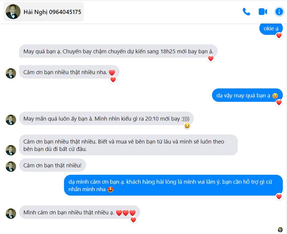Click sender avatar beside 'May mắn quá' message
Image resolution: width=287 pixels, height=234 pixels.
pos(11,120)
